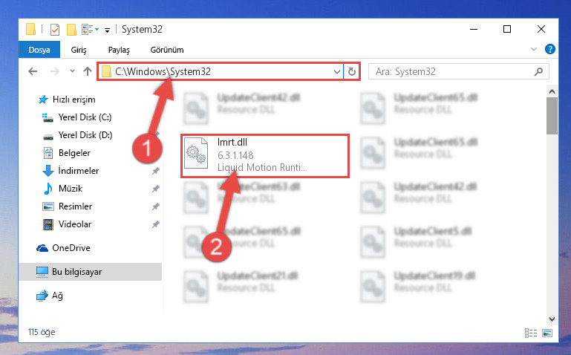Unpin İndirmeler using its pin icon
Image resolution: width=571 pixels, height=355 pixels.
[155, 171]
